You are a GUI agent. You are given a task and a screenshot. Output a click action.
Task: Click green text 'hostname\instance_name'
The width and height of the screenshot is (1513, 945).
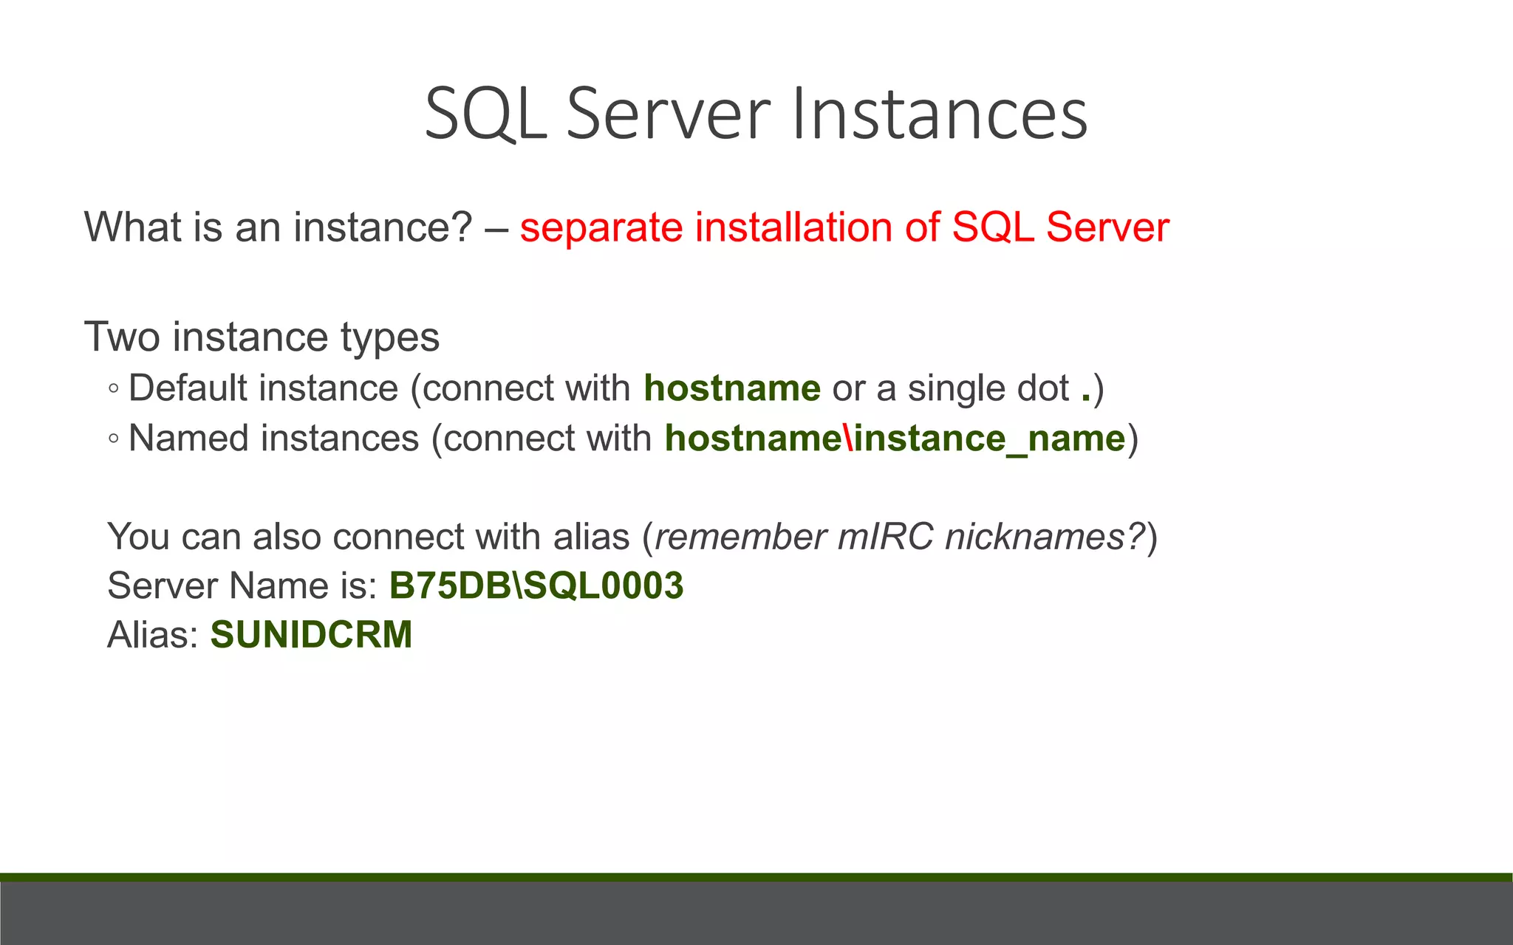895,439
